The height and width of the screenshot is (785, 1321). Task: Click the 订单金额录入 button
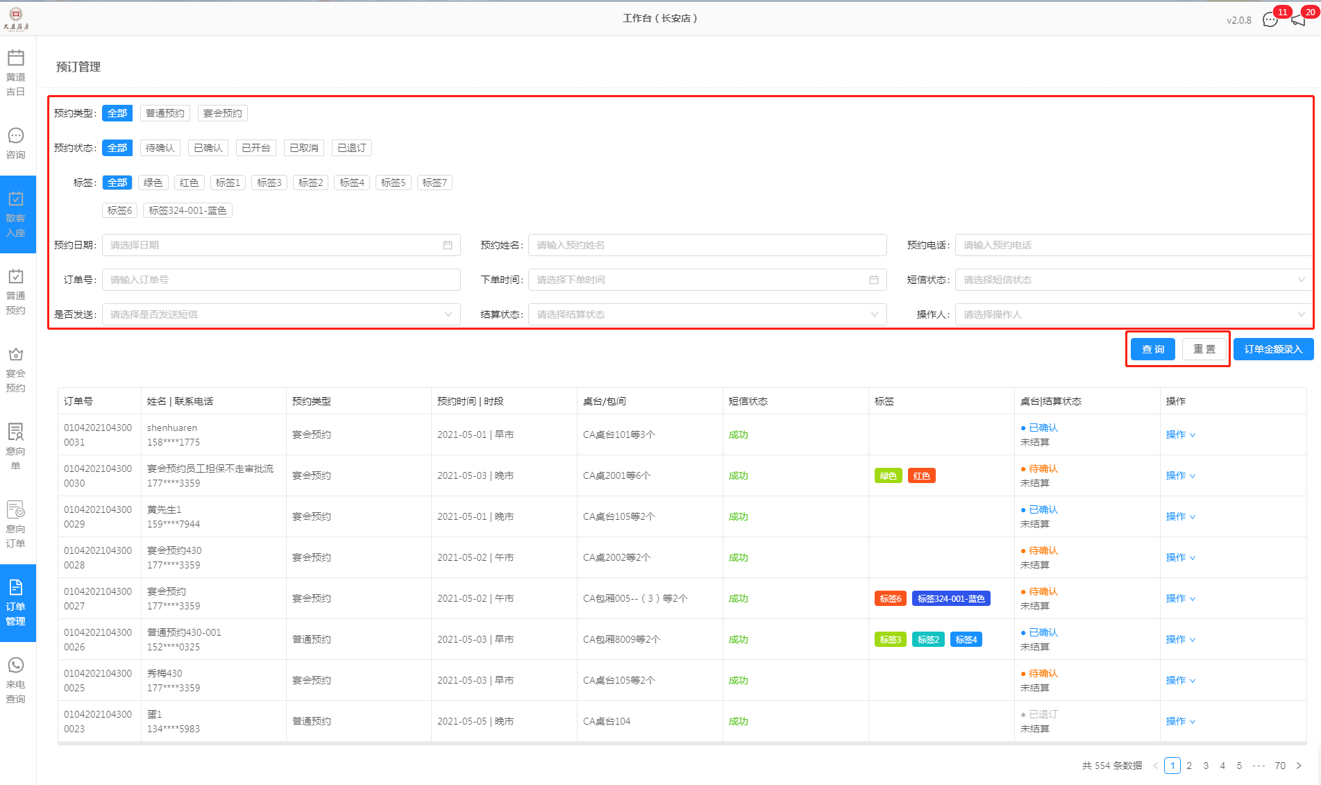click(x=1273, y=349)
